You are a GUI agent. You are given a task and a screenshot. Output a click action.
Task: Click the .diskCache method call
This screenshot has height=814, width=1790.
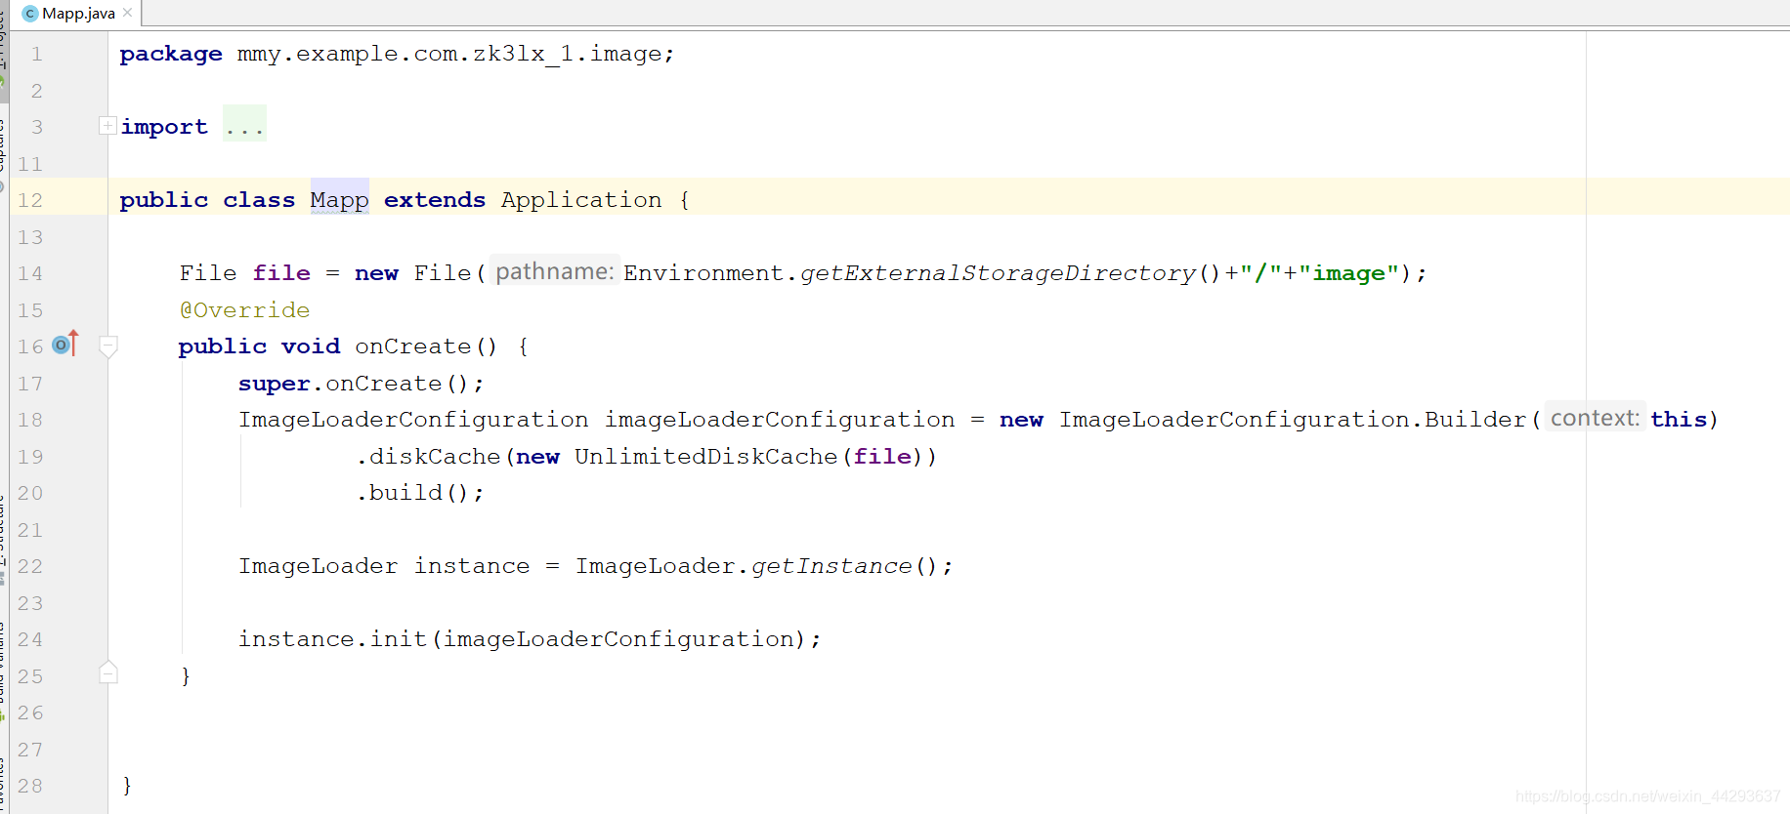pyautogui.click(x=428, y=457)
